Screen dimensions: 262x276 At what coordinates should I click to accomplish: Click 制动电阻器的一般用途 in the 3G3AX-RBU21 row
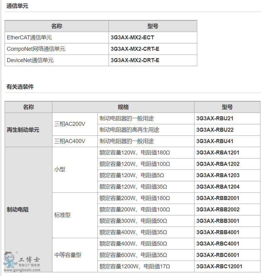tap(146, 118)
